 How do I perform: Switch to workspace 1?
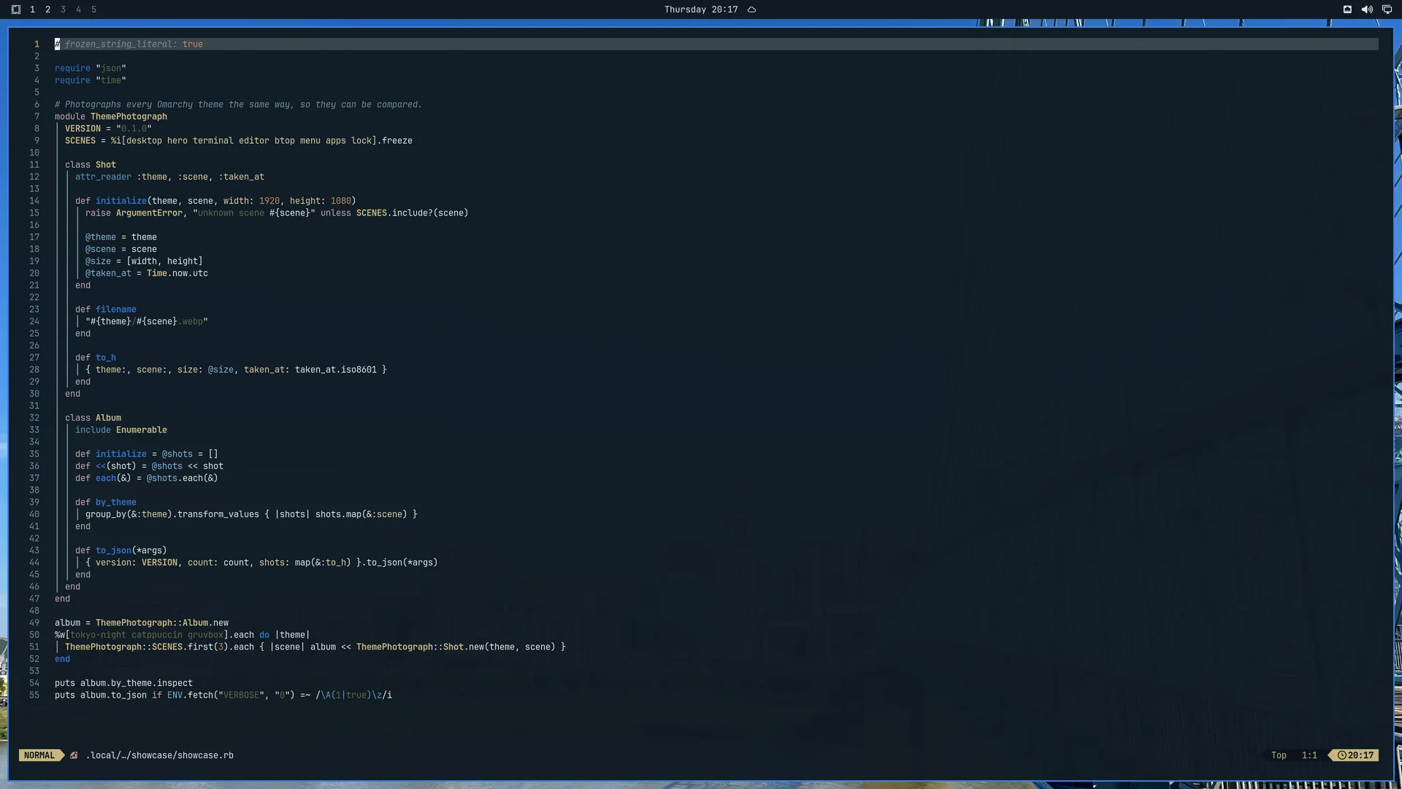point(32,9)
